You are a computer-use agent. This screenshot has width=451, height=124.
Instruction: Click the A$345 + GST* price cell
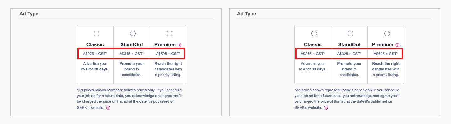(132, 54)
